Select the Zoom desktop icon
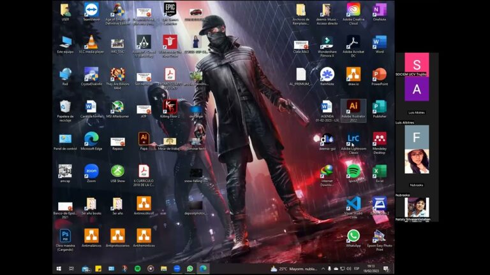The height and width of the screenshot is (275, 490). point(91,173)
